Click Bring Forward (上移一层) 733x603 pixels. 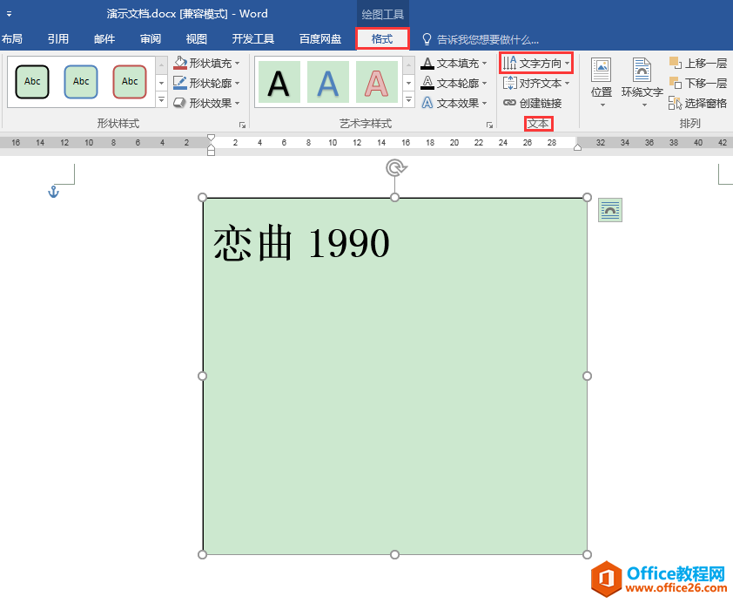coord(698,63)
